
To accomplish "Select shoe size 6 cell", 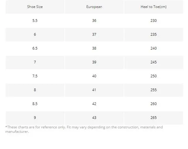I will click(35, 35).
